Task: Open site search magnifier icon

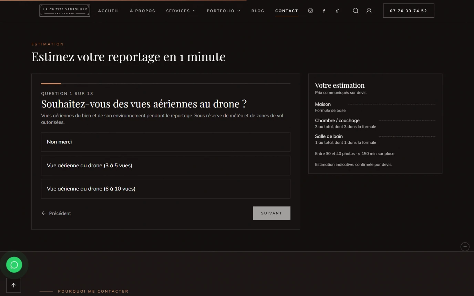Action: tap(356, 11)
